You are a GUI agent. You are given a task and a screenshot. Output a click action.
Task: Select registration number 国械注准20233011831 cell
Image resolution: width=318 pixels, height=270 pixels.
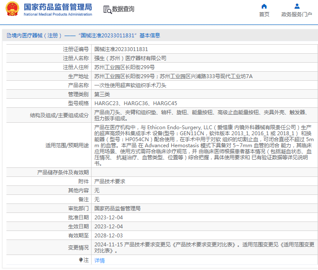tap(205, 49)
